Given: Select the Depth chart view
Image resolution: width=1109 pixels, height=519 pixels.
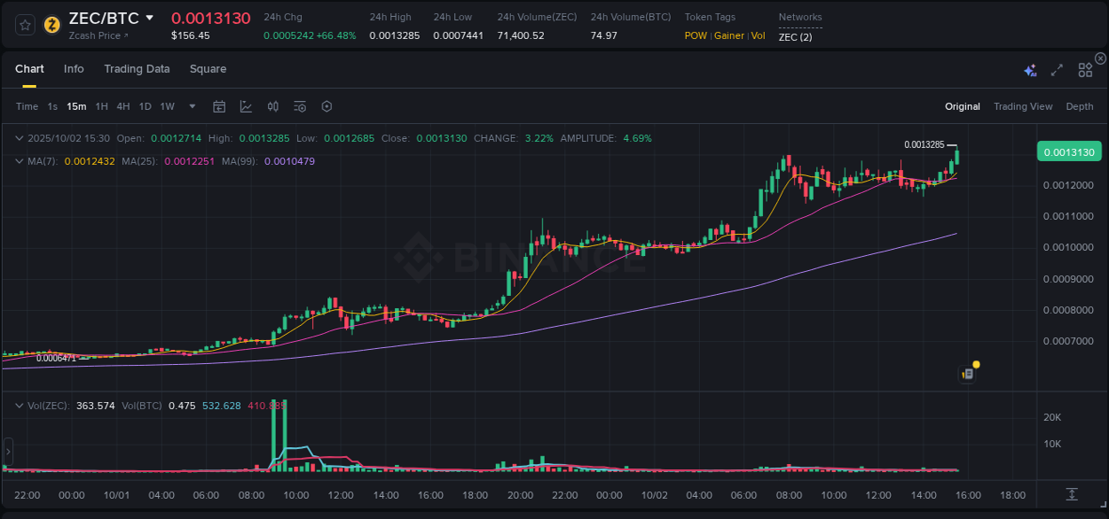Looking at the screenshot, I should coord(1079,106).
